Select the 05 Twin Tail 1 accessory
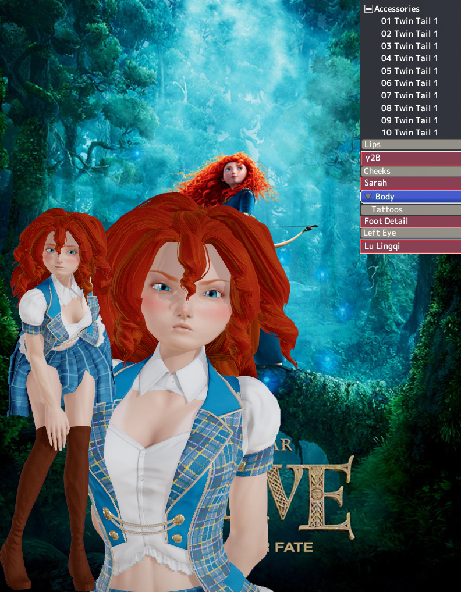This screenshot has width=461, height=592. pos(409,70)
